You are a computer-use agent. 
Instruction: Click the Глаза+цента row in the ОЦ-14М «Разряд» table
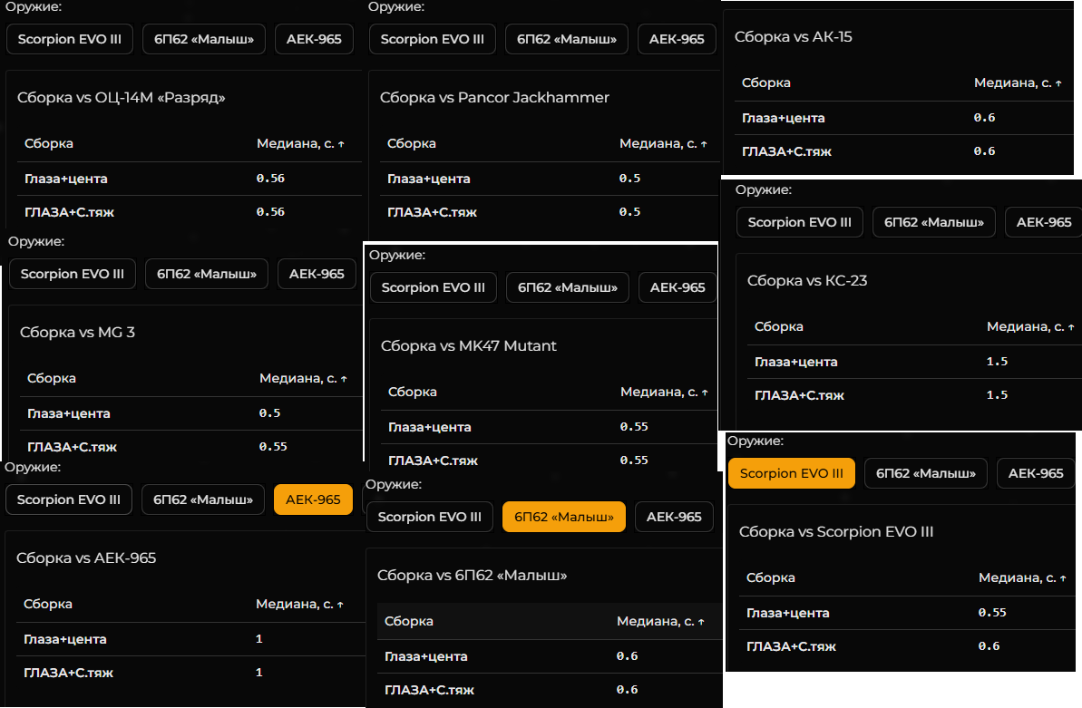coord(189,179)
